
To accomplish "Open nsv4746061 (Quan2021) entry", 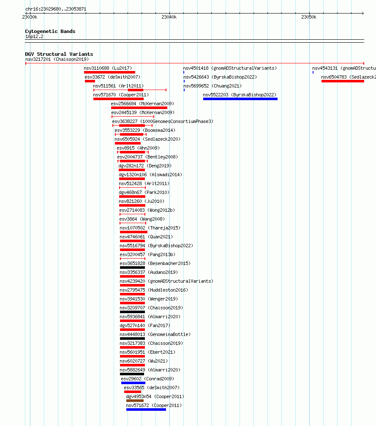I will [x=147, y=237].
